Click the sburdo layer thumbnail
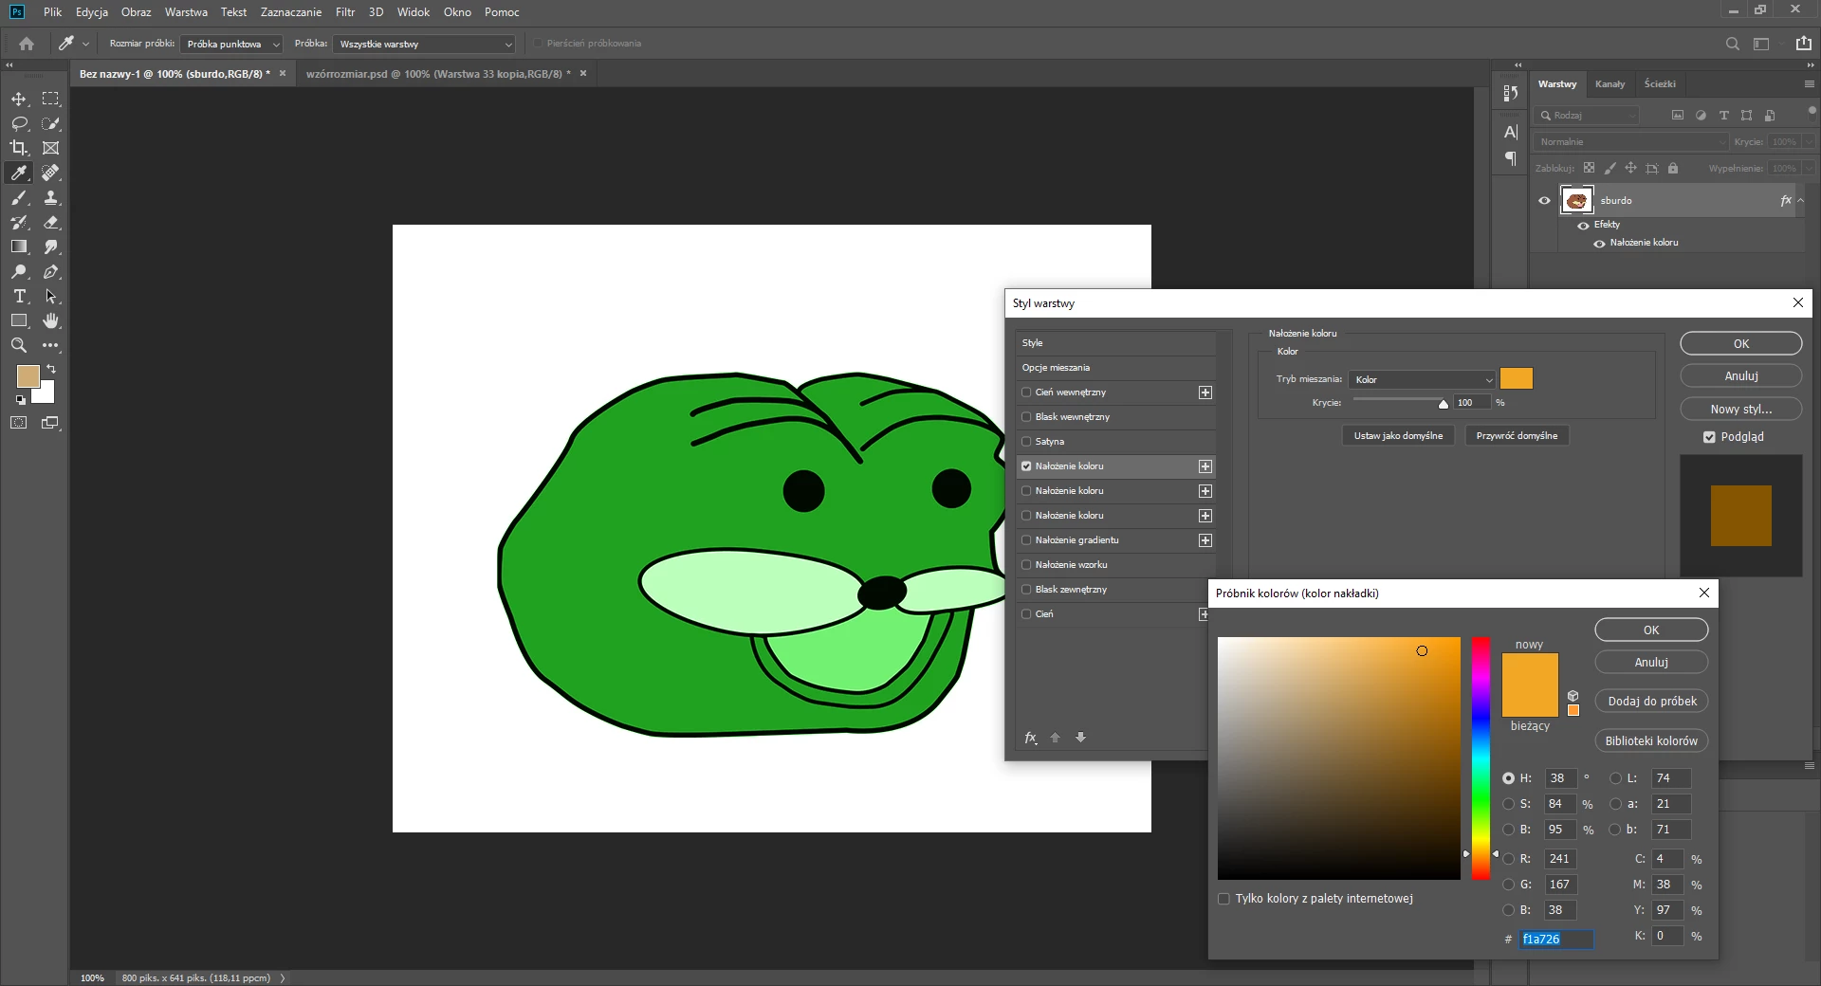The height and width of the screenshot is (986, 1821). tap(1577, 201)
